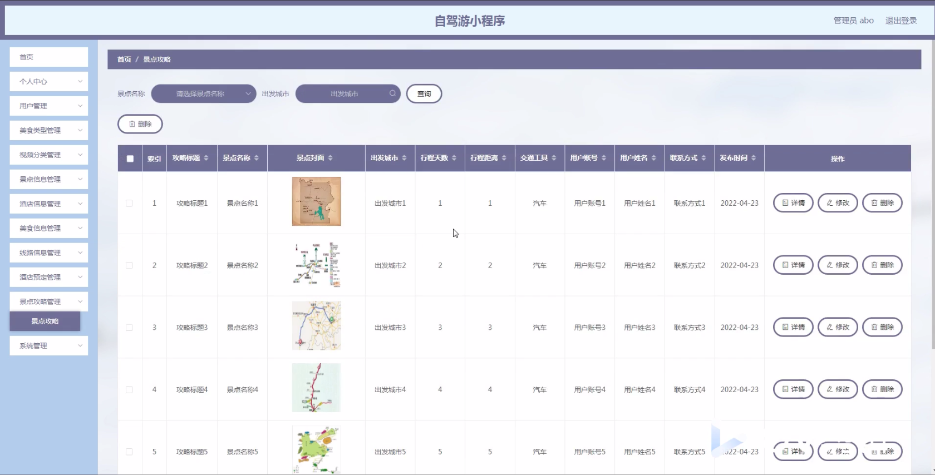Sort by 行程距离 column arrows
This screenshot has width=935, height=475.
(x=504, y=158)
